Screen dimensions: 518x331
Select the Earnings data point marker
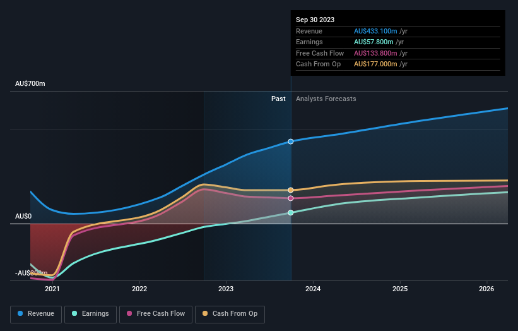point(291,213)
